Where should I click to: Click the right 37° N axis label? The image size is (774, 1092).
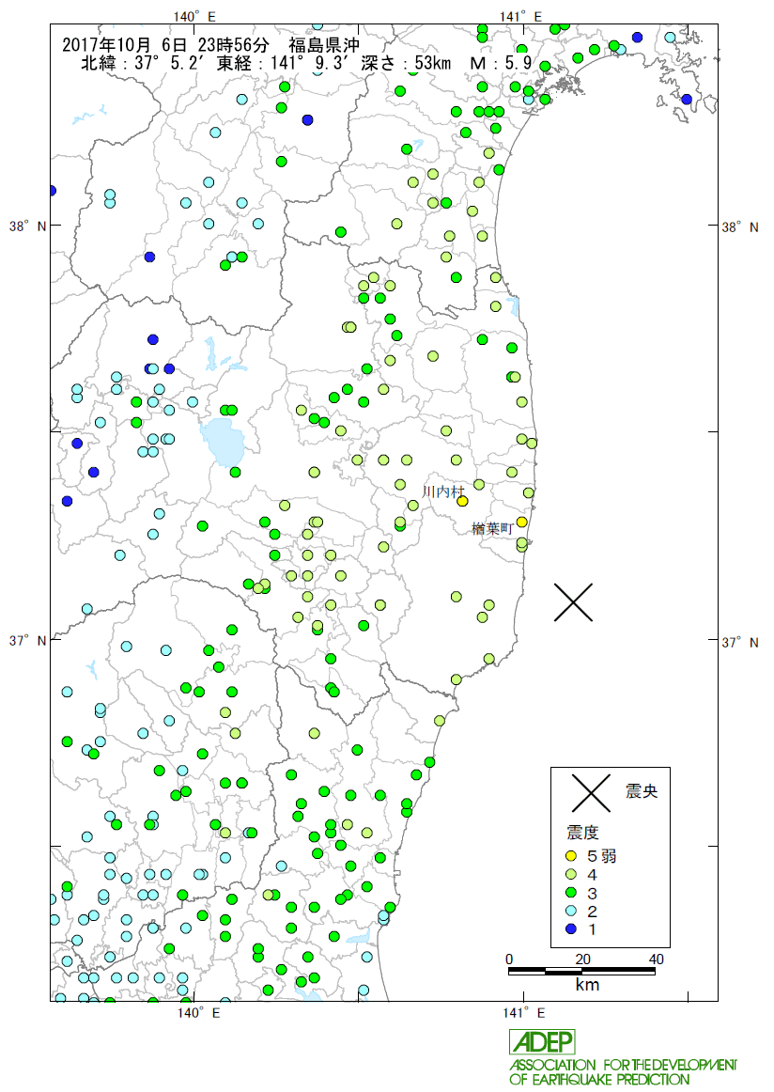click(x=740, y=642)
